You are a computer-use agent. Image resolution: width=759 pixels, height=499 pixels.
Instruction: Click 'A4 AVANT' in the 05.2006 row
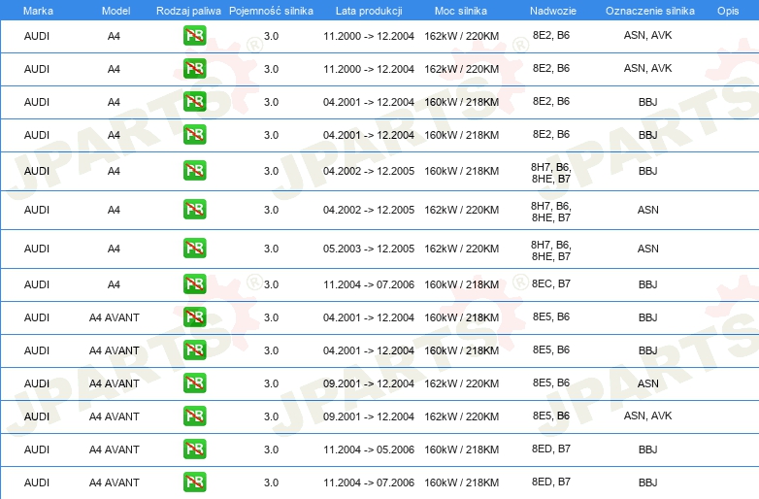tap(115, 449)
